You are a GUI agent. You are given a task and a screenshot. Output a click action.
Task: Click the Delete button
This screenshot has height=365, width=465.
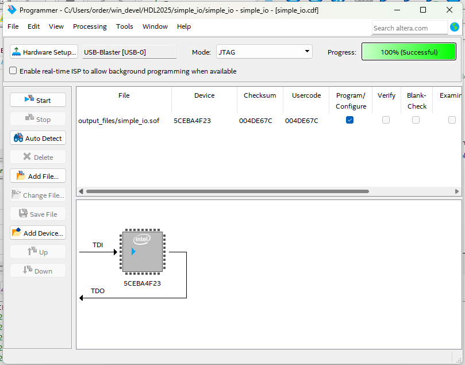pyautogui.click(x=38, y=157)
